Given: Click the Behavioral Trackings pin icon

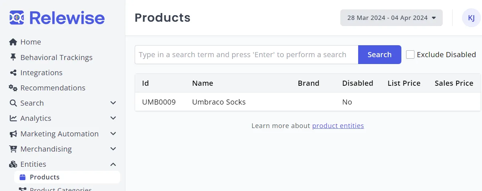Looking at the screenshot, I should pos(13,58).
